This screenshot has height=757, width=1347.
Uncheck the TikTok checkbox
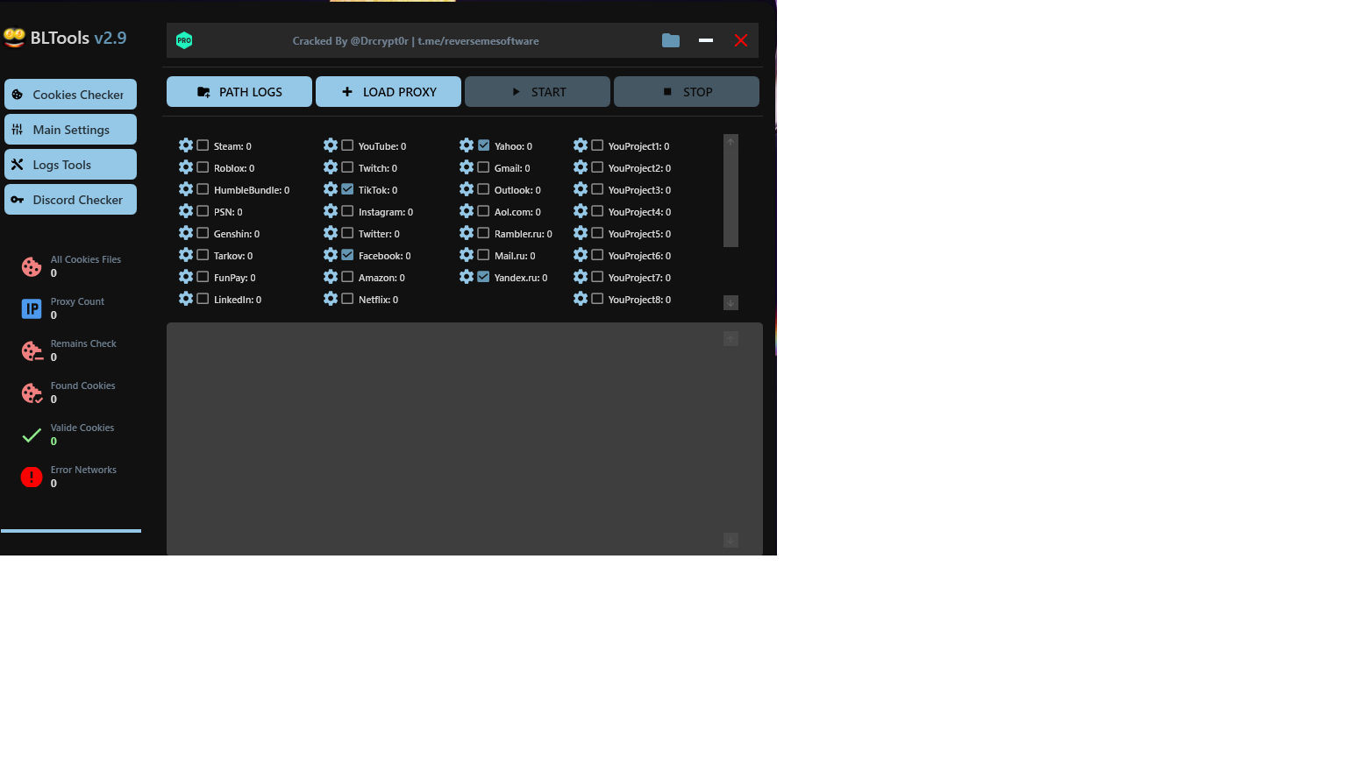pyautogui.click(x=347, y=189)
